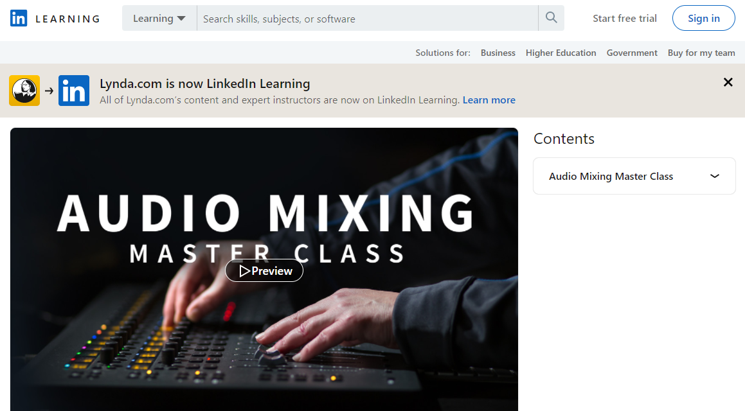Click the Business solutions link
This screenshot has width=745, height=411.
498,53
